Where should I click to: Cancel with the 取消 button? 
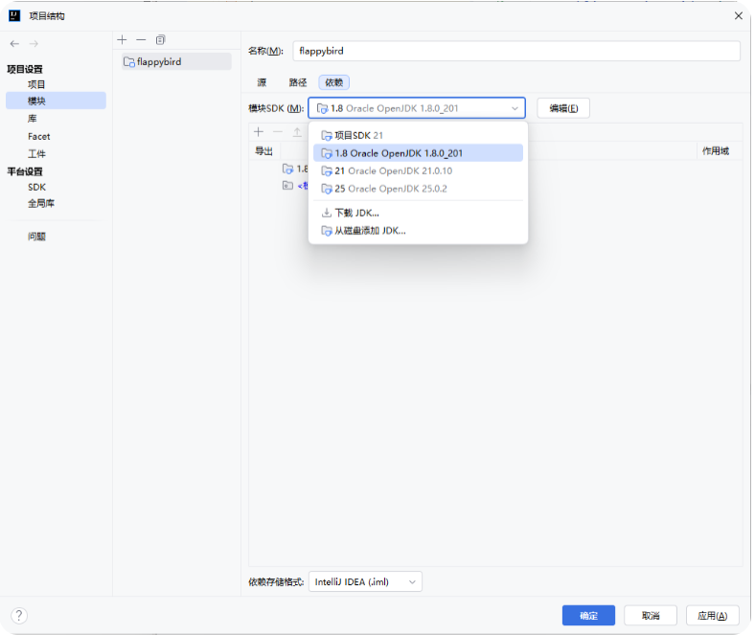(651, 615)
